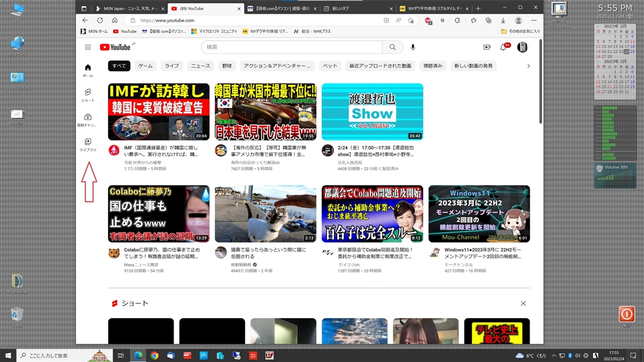Open the 総合 - NHKプラス bookmark
Screen dimensions: 644x362
click(312, 31)
